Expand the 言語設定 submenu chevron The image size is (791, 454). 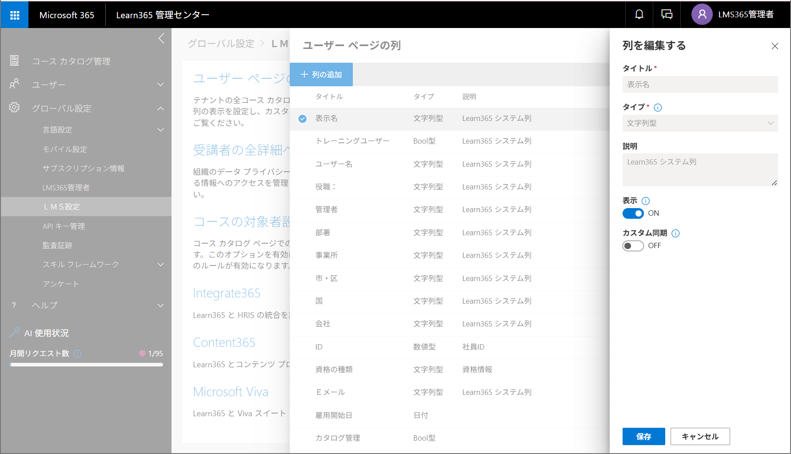coord(160,130)
